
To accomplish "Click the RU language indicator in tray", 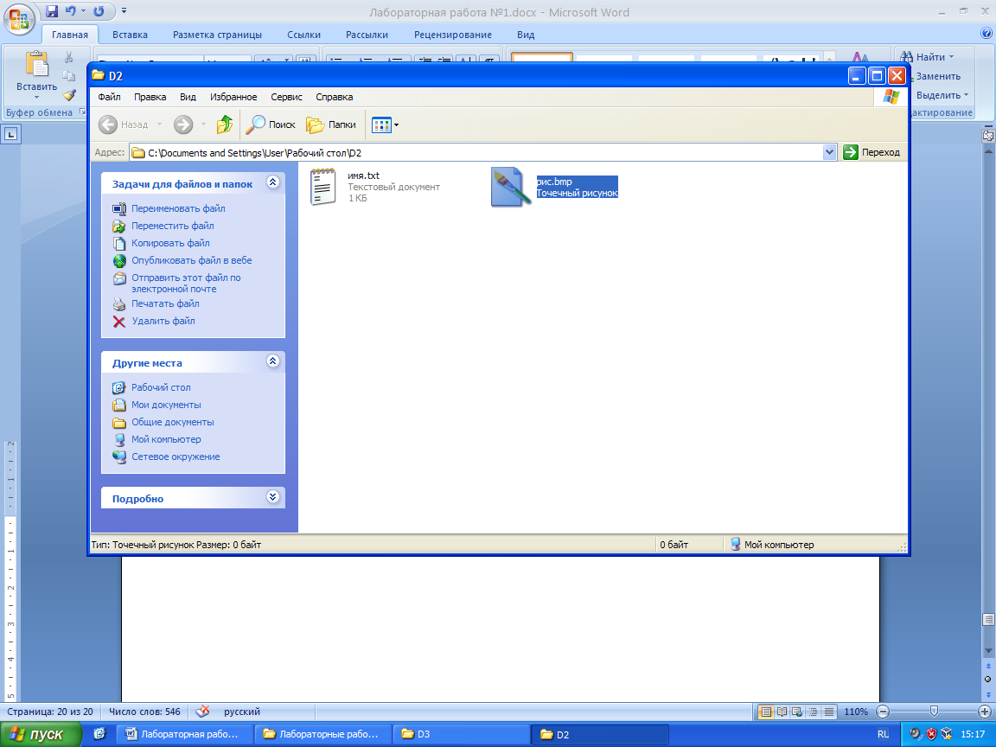I will (883, 734).
